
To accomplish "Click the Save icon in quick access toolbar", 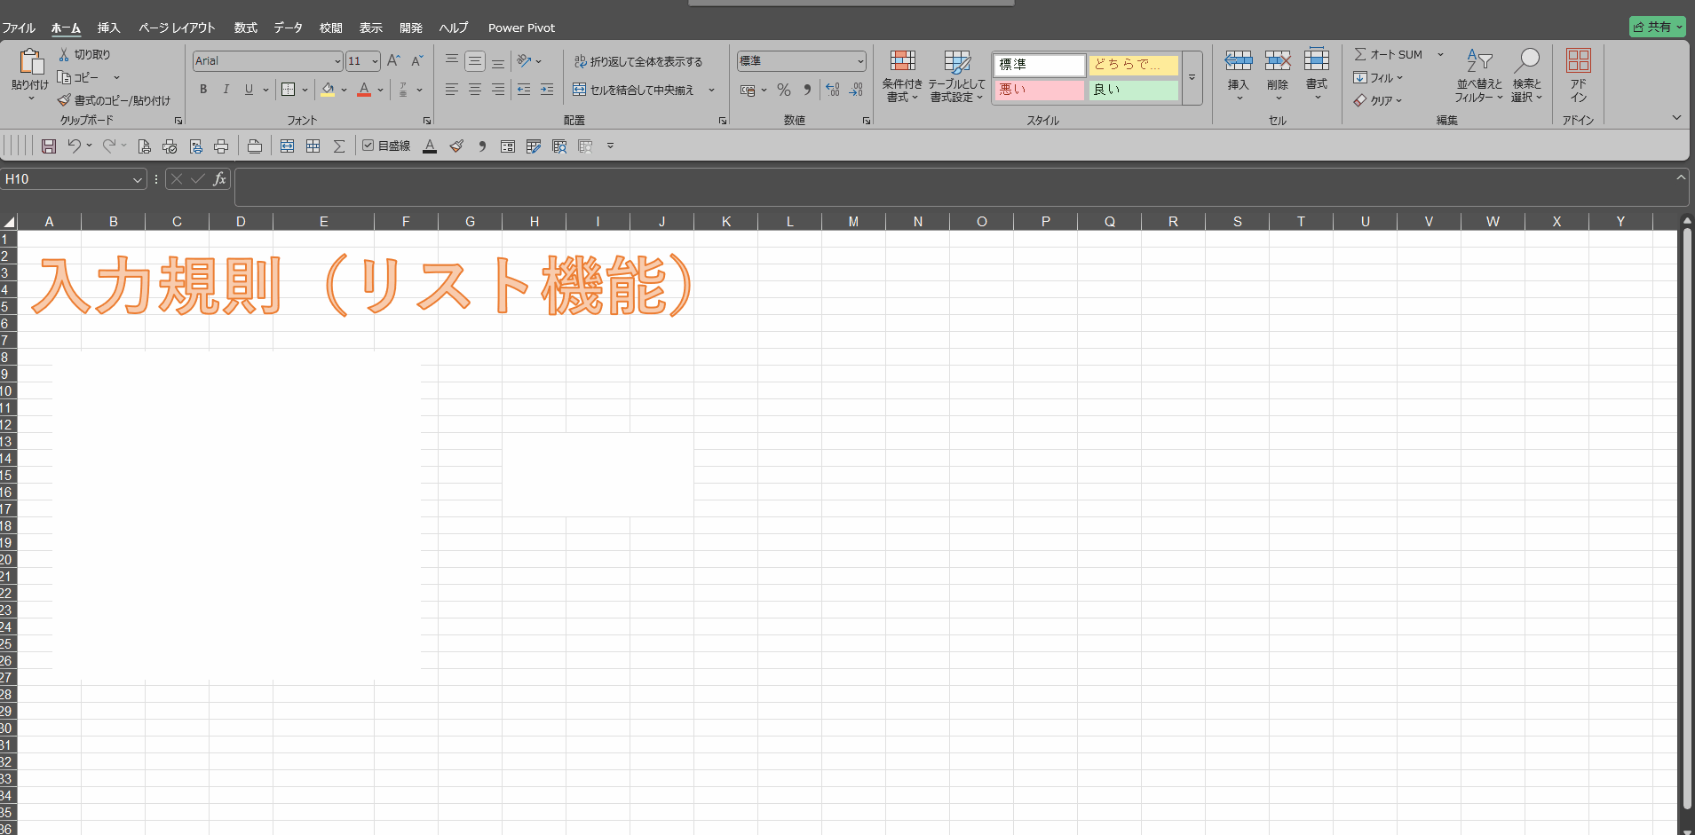I will click(x=49, y=146).
